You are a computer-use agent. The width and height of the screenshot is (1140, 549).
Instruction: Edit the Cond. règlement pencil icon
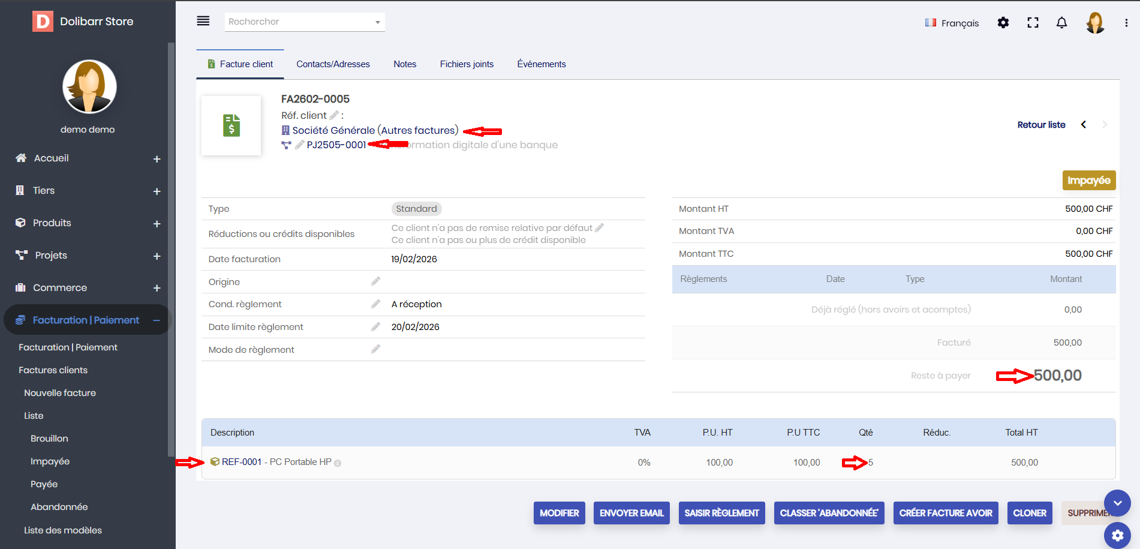click(x=375, y=304)
